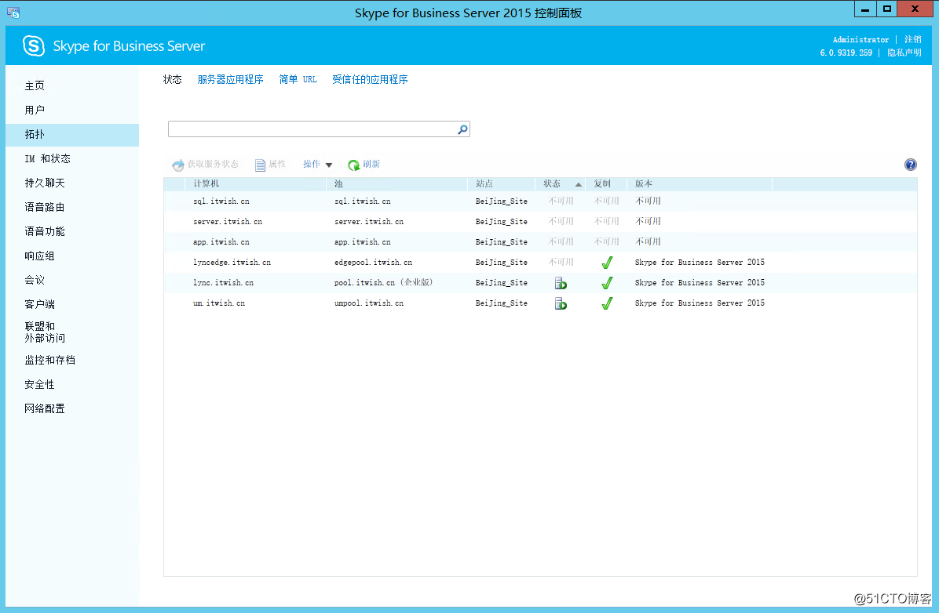Open the 操作 dropdown menu
The image size is (939, 613).
click(x=317, y=165)
